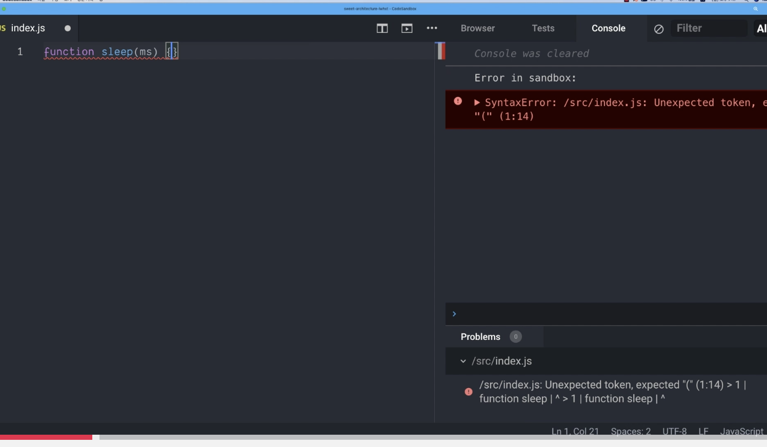767x447 pixels.
Task: Open the index.js editor tab
Action: click(28, 28)
